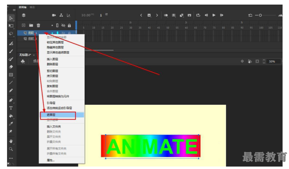The image size is (289, 169).
Task: Click the stage zoom up-down stepper
Action: point(264,61)
